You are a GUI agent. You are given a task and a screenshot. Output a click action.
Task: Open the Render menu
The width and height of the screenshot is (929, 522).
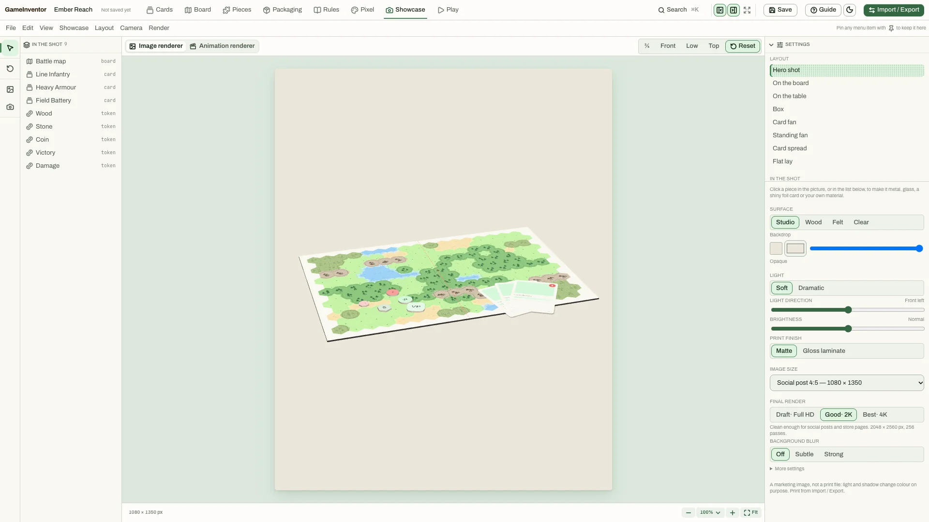click(159, 28)
